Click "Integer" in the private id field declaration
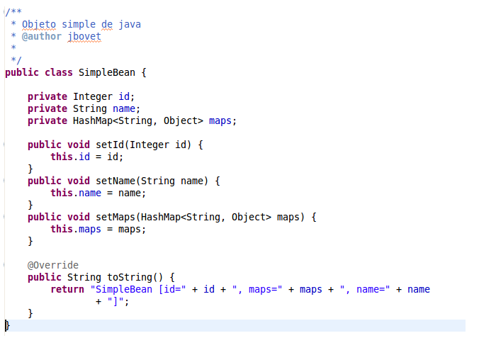 [x=93, y=96]
